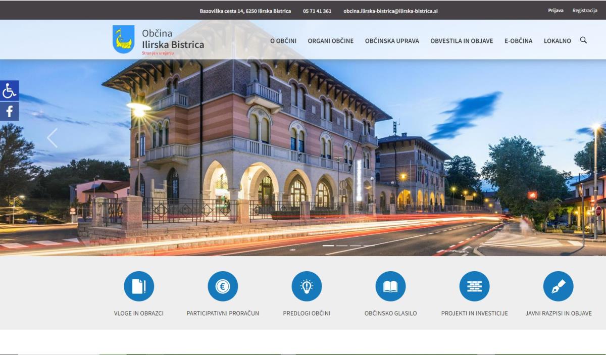
Task: Select the third carousel slide indicator
Action: [356, 245]
